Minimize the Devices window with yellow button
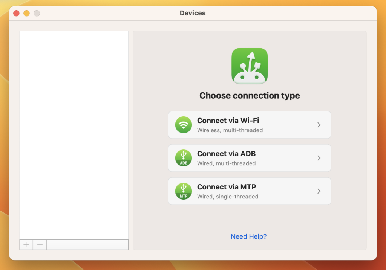Viewport: 386px width, 270px height. (26, 13)
